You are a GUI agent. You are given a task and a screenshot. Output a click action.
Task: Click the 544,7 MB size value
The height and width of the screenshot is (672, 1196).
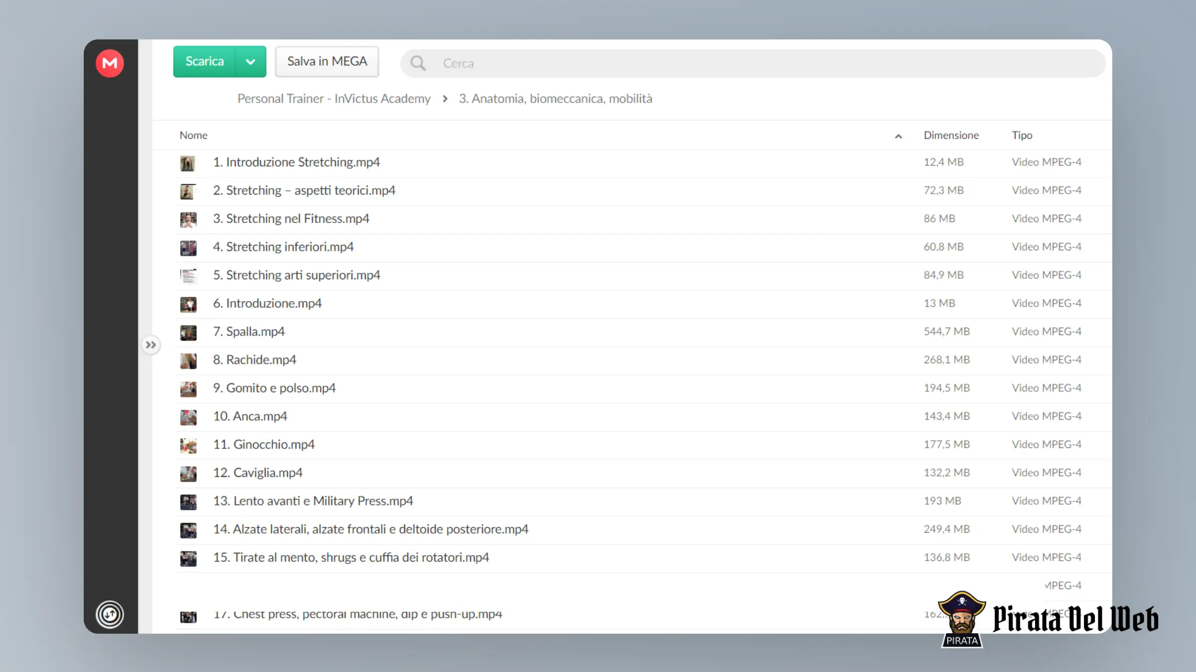click(946, 332)
